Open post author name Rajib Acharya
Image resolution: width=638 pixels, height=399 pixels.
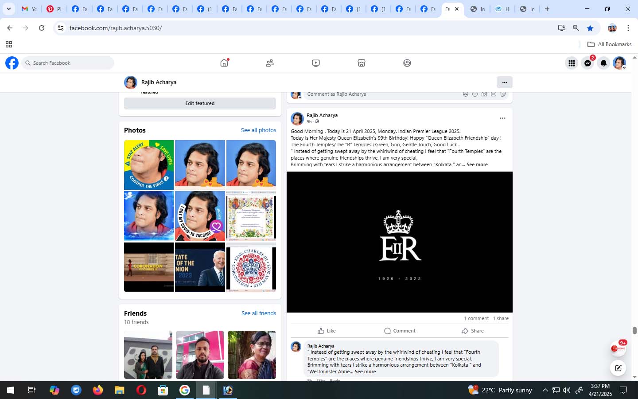point(322,115)
